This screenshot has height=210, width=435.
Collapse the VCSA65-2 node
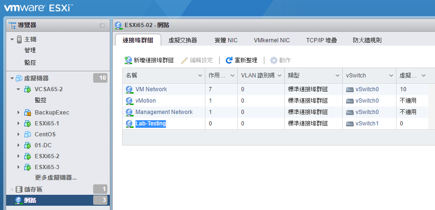[19, 89]
